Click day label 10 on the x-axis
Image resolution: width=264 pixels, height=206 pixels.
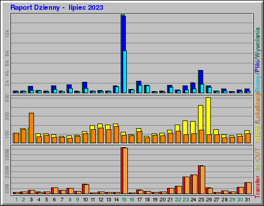coord(85,200)
